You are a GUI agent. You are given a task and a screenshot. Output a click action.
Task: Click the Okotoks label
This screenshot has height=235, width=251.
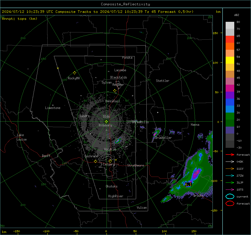tap(112, 186)
